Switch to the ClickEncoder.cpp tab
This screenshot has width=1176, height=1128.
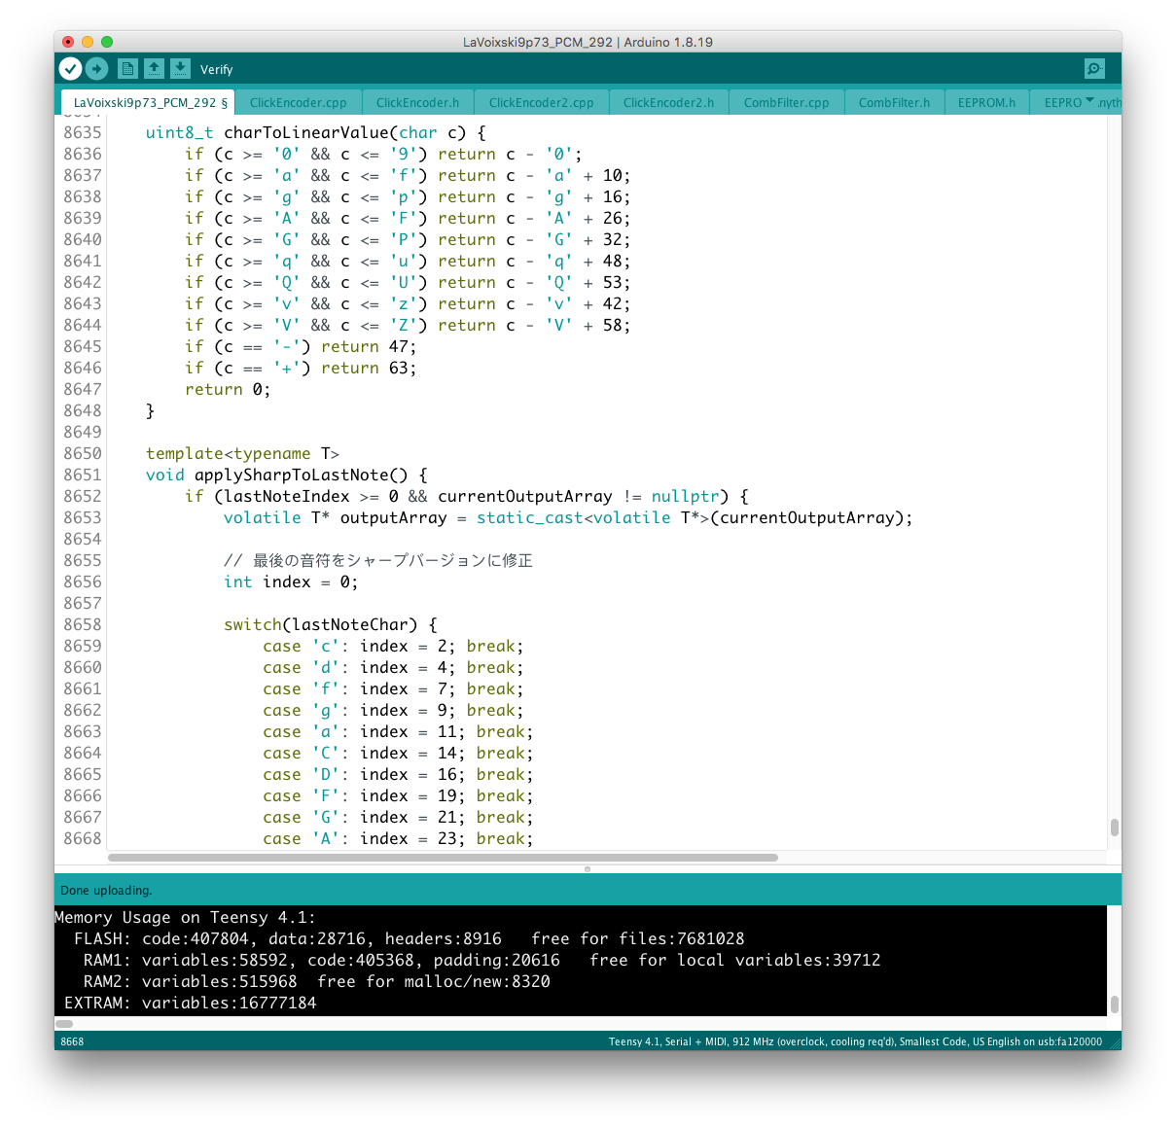pos(298,102)
